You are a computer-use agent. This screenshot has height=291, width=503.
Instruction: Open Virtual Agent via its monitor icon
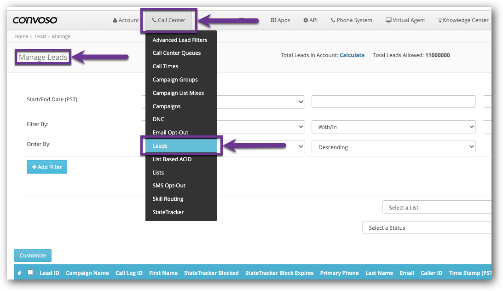pyautogui.click(x=389, y=20)
